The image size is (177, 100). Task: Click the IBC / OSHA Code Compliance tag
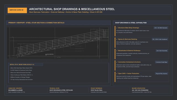coord(160,39)
